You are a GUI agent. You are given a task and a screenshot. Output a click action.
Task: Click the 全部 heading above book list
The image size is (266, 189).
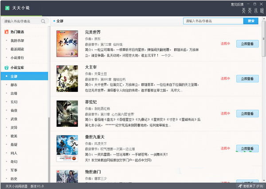point(60,21)
